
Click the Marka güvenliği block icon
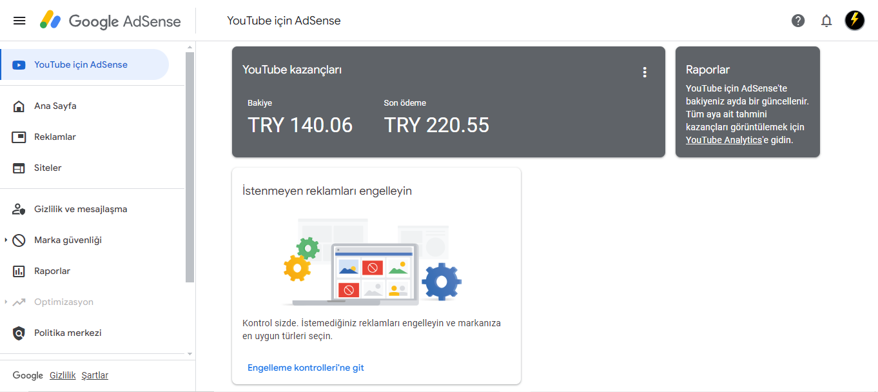point(19,240)
